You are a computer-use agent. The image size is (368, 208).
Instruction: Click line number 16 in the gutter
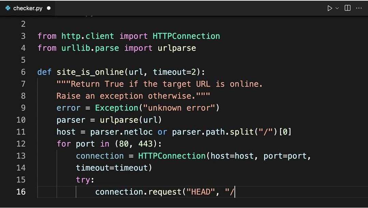point(21,192)
